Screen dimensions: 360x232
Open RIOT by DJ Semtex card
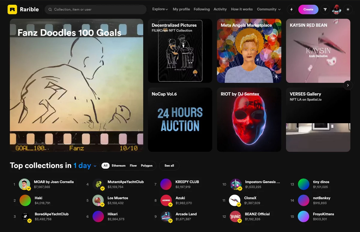point(249,120)
